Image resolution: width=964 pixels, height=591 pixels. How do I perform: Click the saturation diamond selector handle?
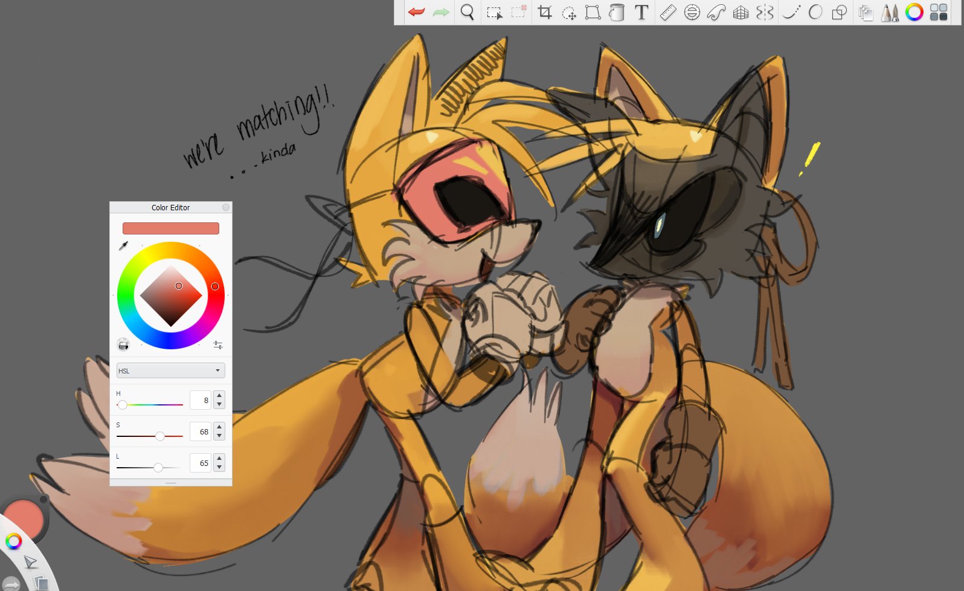click(x=179, y=286)
